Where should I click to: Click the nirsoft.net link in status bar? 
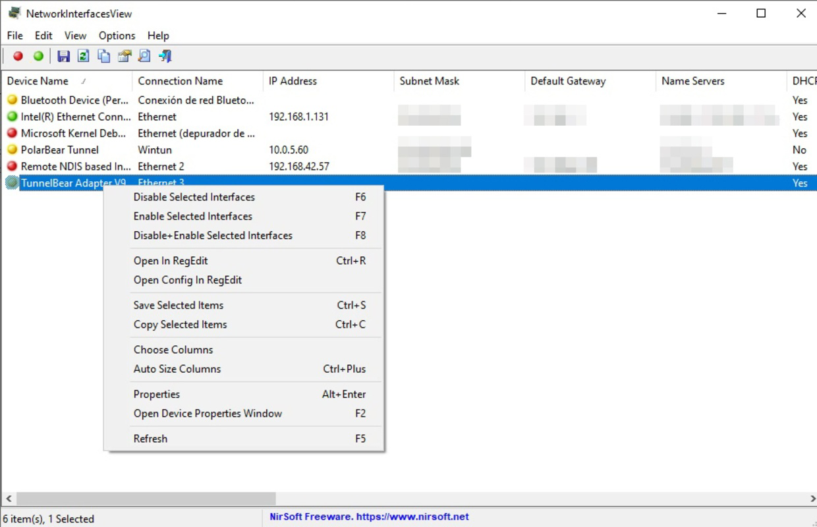[x=412, y=517]
